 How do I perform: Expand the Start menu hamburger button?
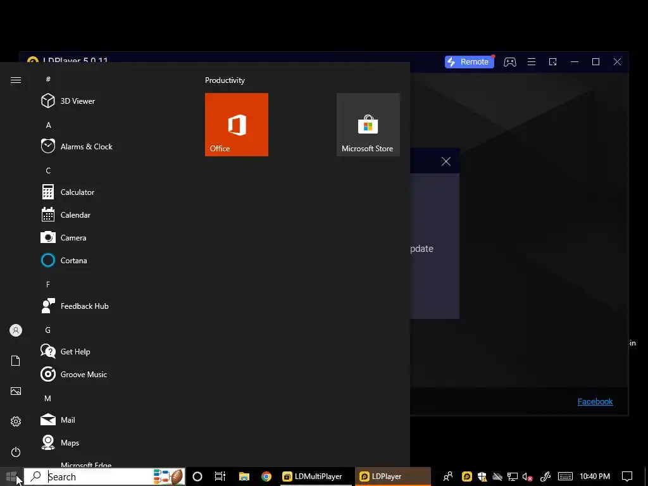click(16, 80)
